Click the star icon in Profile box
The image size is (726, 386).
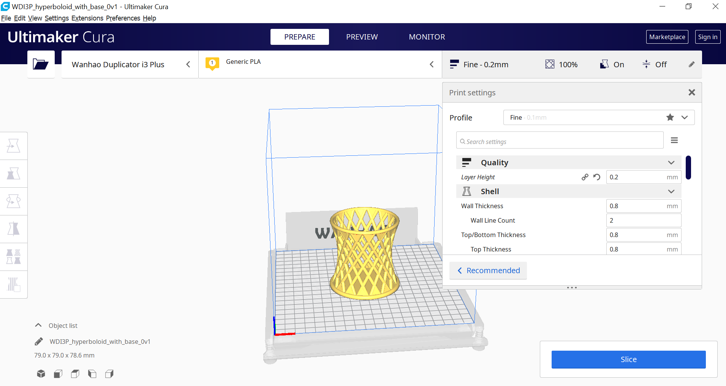click(670, 117)
